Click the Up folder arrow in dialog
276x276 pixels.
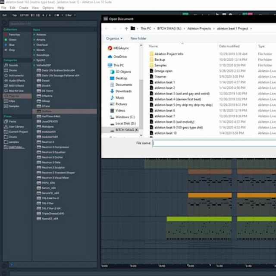tap(126, 28)
